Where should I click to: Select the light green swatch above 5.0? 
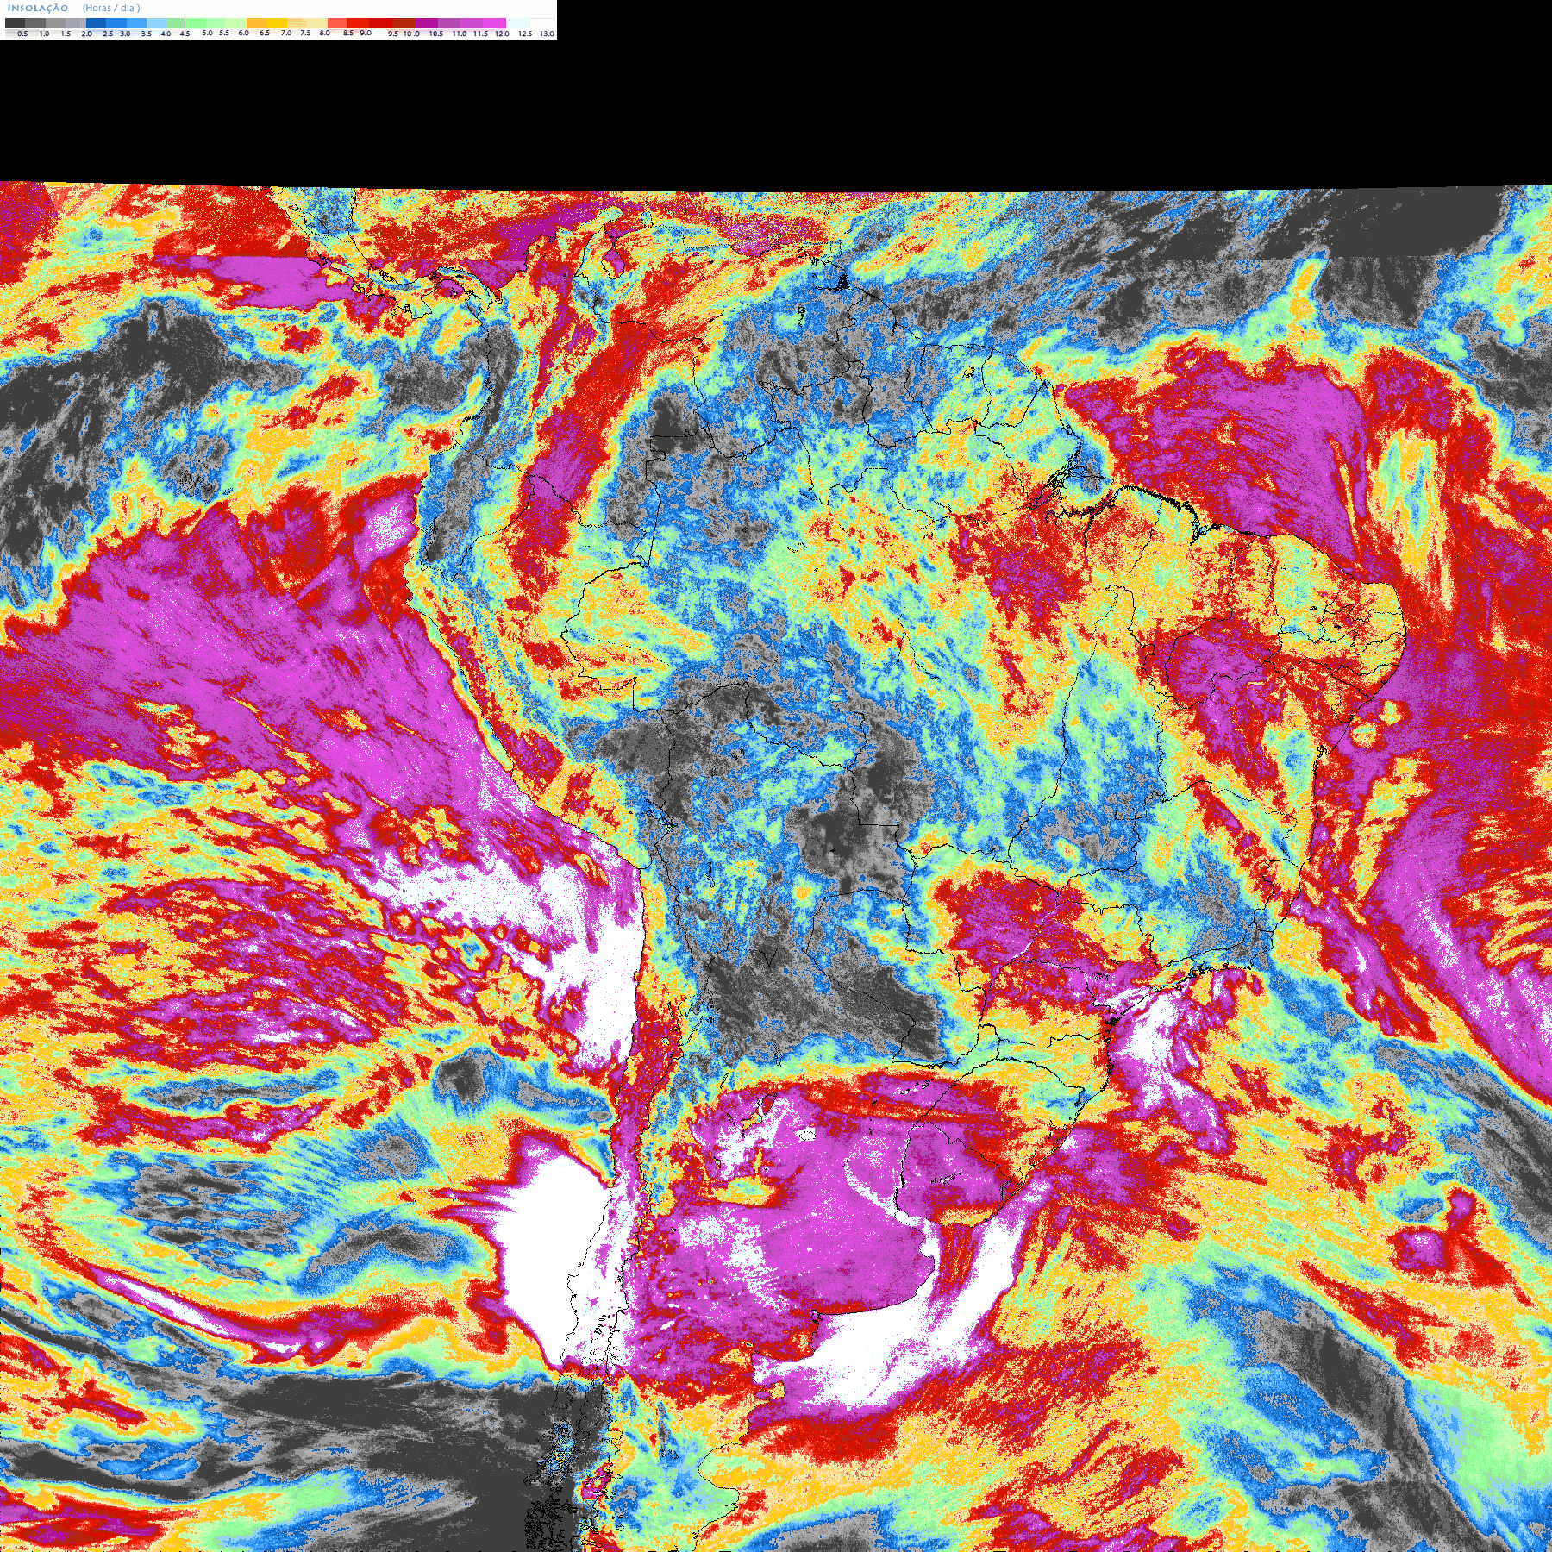(x=196, y=23)
